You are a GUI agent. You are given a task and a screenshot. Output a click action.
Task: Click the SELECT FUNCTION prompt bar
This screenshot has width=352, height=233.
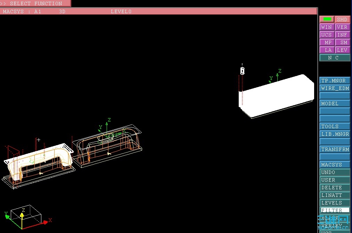pyautogui.click(x=35, y=3)
